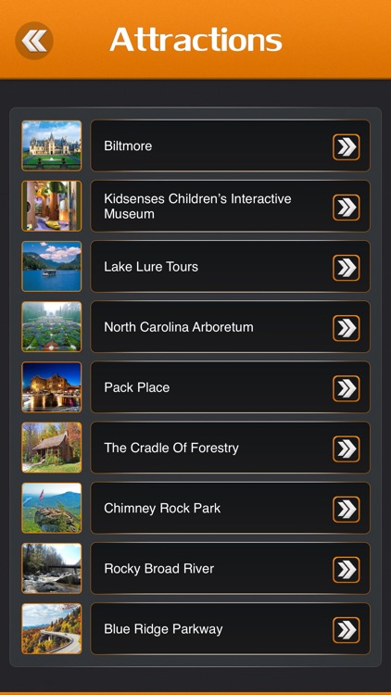Click the arrow icon beside Pack Place

347,388
